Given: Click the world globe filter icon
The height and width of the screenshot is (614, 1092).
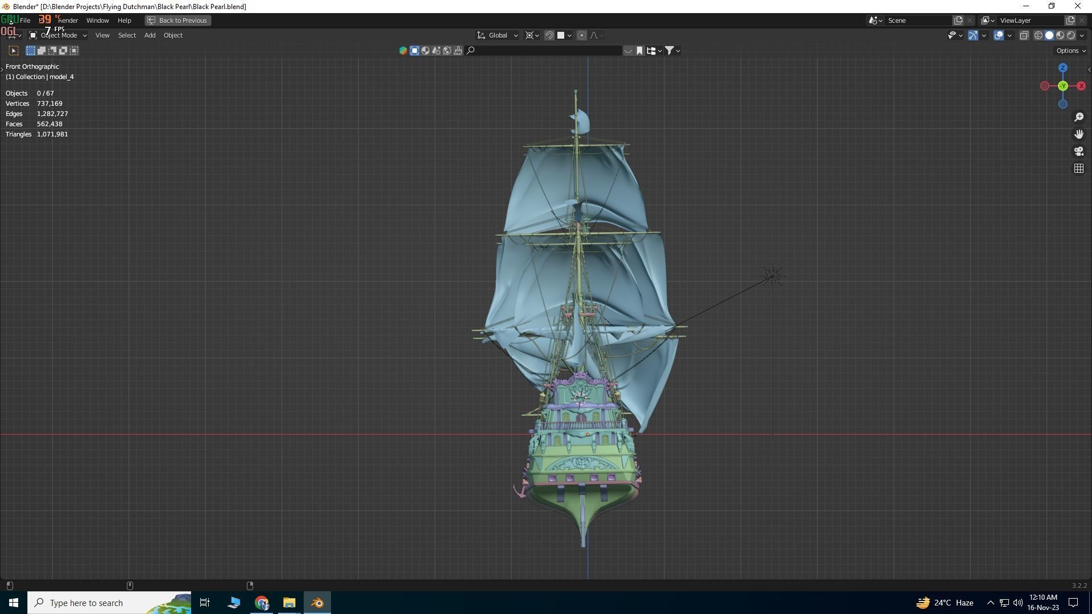Looking at the screenshot, I should pyautogui.click(x=447, y=51).
